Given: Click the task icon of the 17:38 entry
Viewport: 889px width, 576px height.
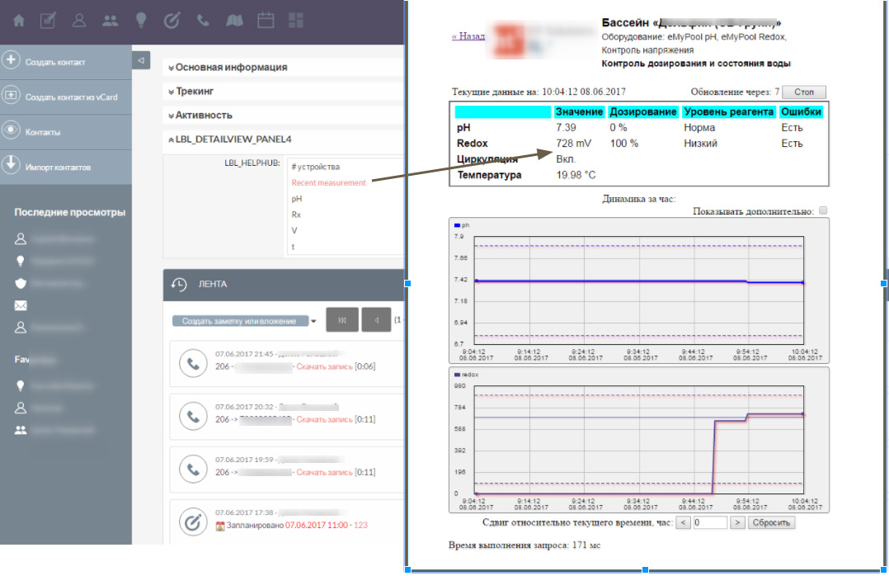Looking at the screenshot, I should click(x=193, y=522).
